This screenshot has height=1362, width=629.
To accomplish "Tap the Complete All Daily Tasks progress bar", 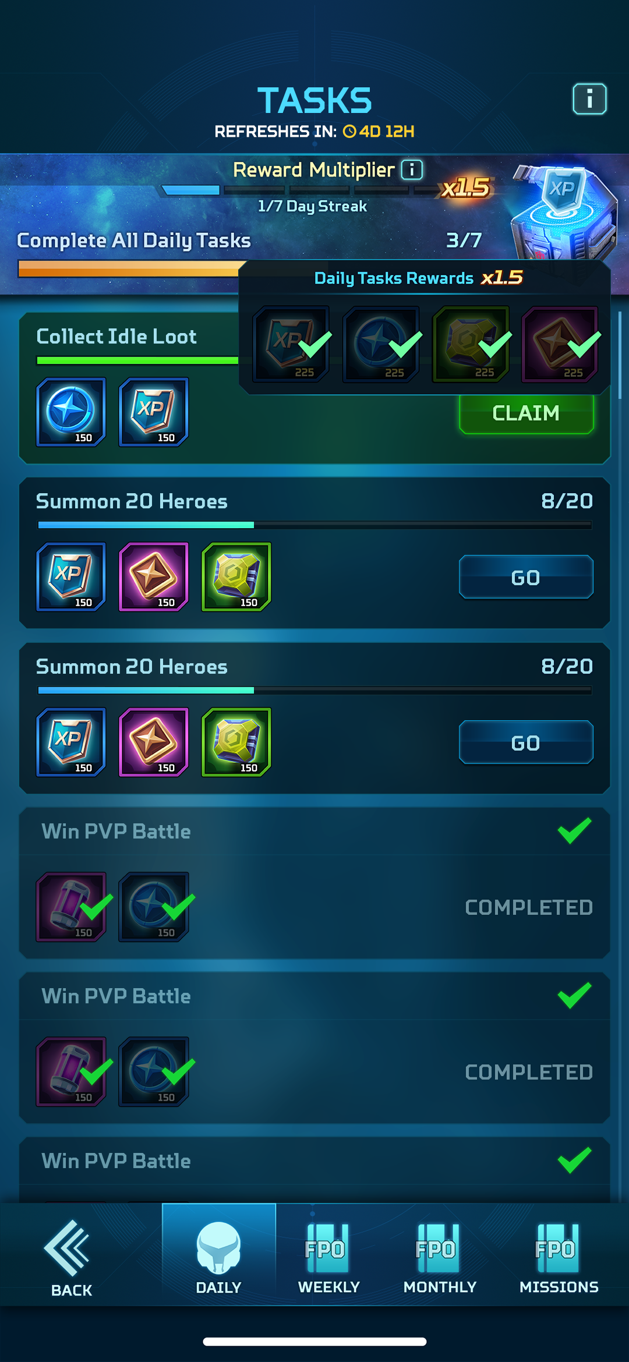I will (129, 269).
